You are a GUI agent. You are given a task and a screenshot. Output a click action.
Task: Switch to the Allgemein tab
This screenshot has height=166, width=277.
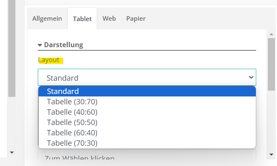pos(47,19)
